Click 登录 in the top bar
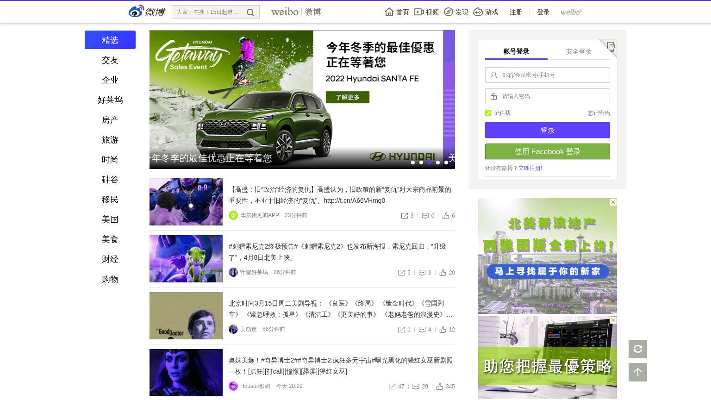711x400 pixels. pos(543,12)
